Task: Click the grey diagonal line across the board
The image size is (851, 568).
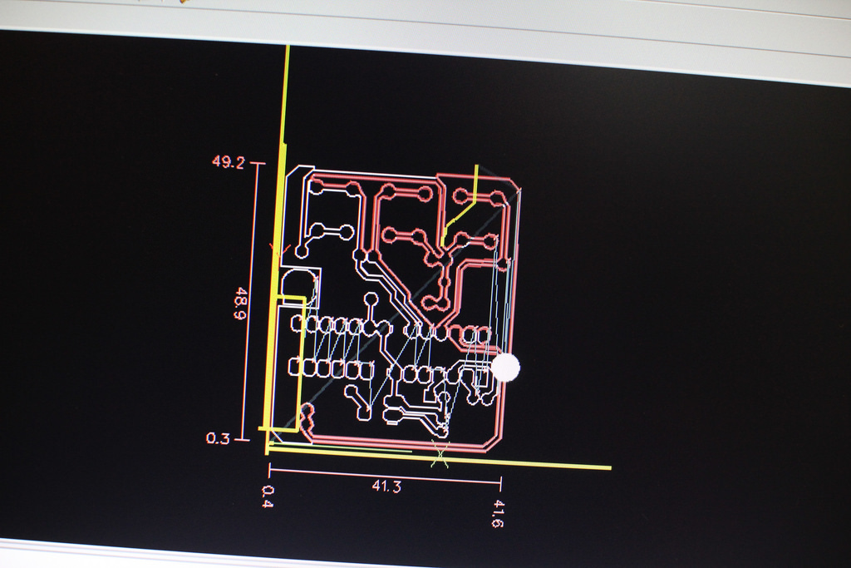Action: point(400,308)
